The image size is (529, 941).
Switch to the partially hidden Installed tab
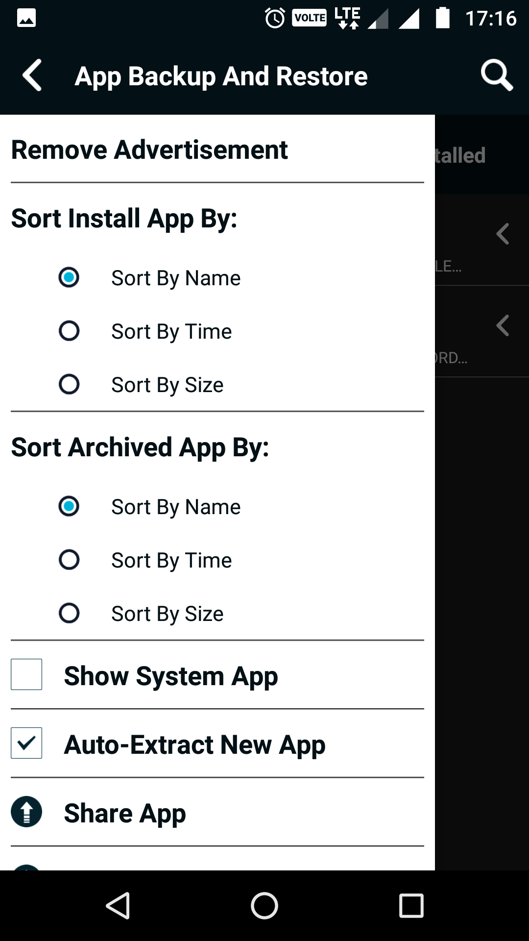tap(460, 155)
